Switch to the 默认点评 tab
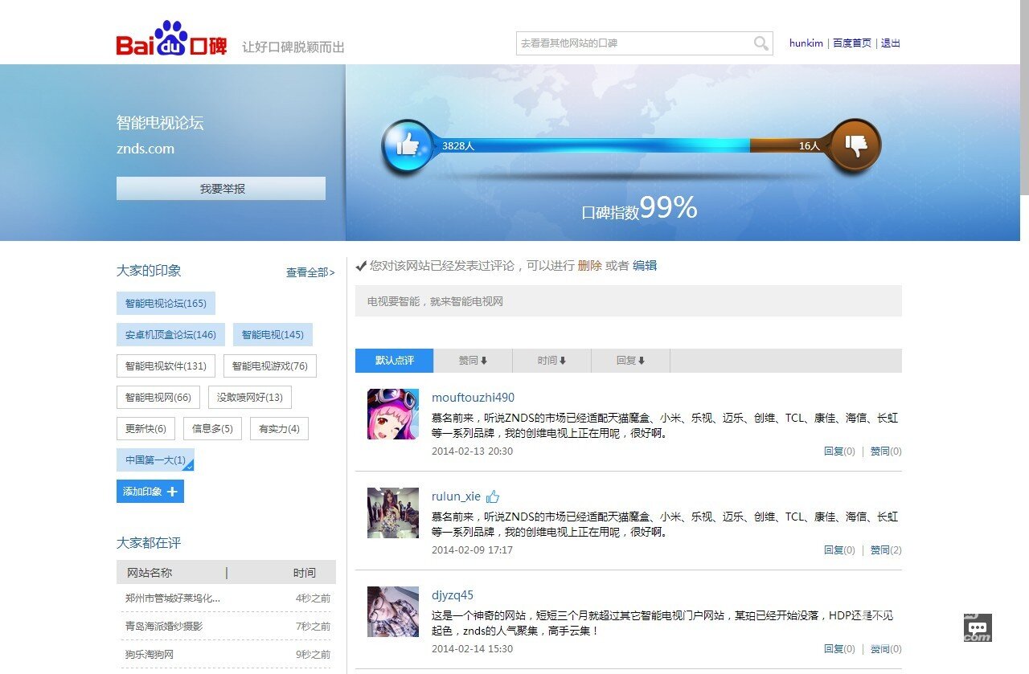Viewport: 1029px width, 674px height. pos(394,361)
